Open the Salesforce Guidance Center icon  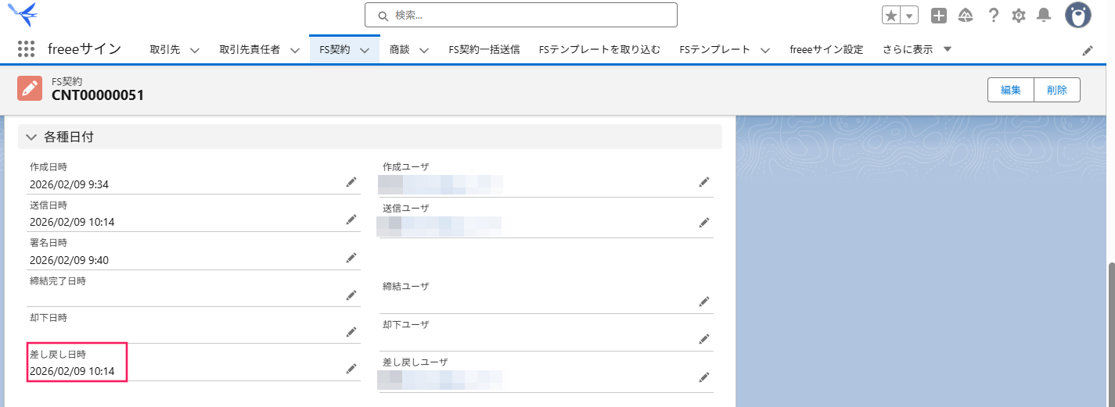tap(966, 16)
